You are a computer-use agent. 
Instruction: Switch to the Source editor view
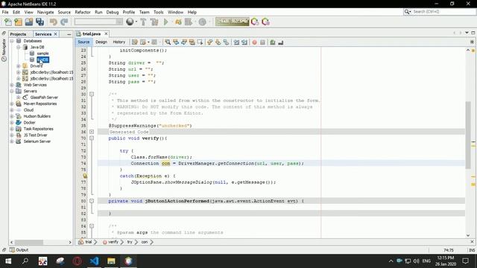(x=83, y=42)
